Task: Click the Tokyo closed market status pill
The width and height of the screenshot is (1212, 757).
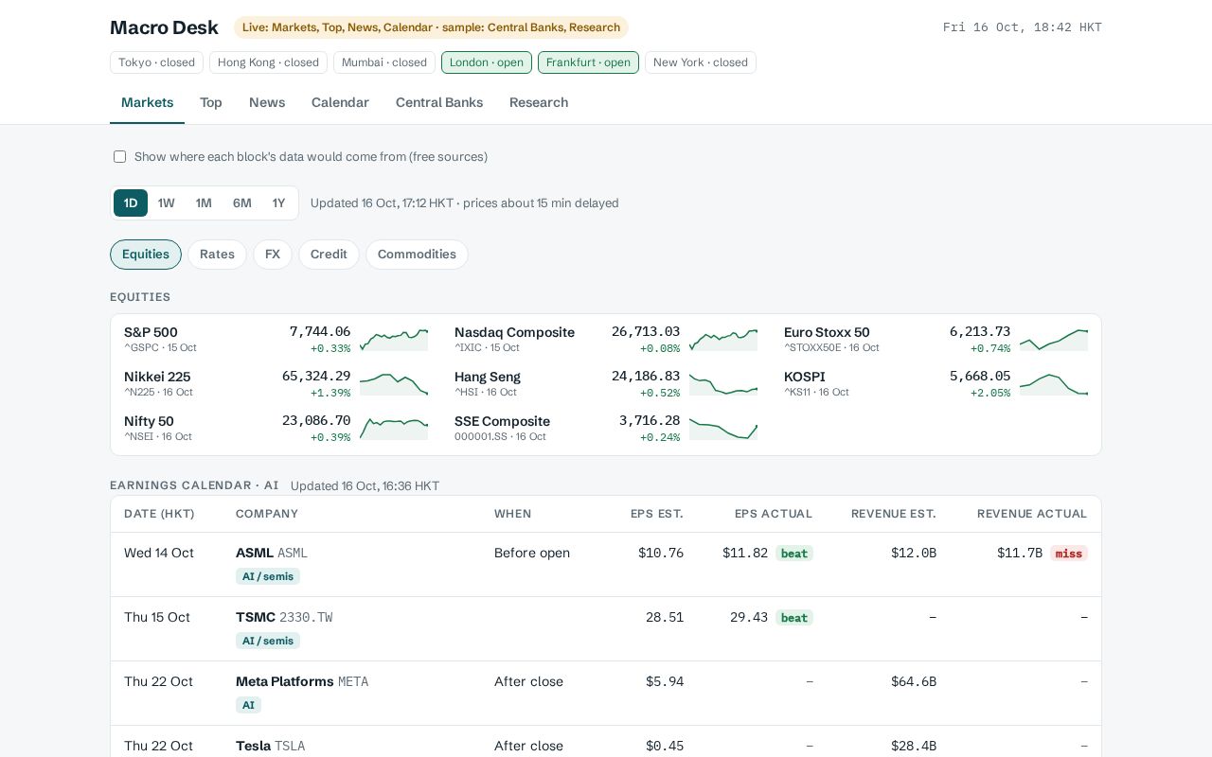Action: [156, 62]
